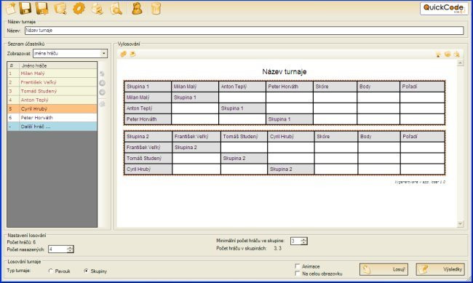Select player Tomáš Studený in list
The image size is (473, 283).
tap(52, 91)
